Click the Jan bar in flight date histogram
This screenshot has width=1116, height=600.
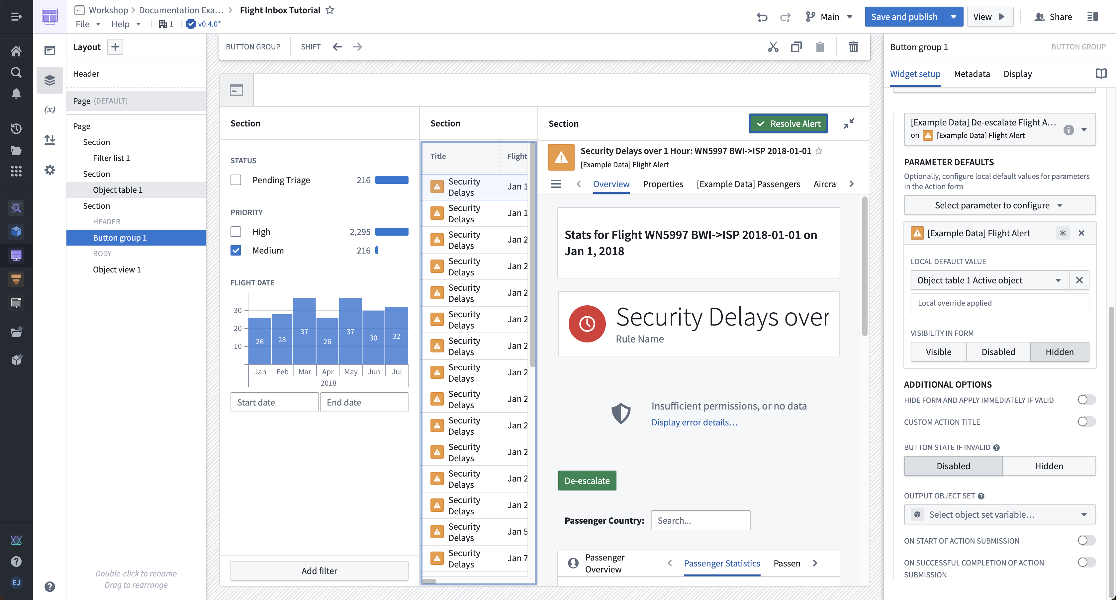click(x=260, y=341)
